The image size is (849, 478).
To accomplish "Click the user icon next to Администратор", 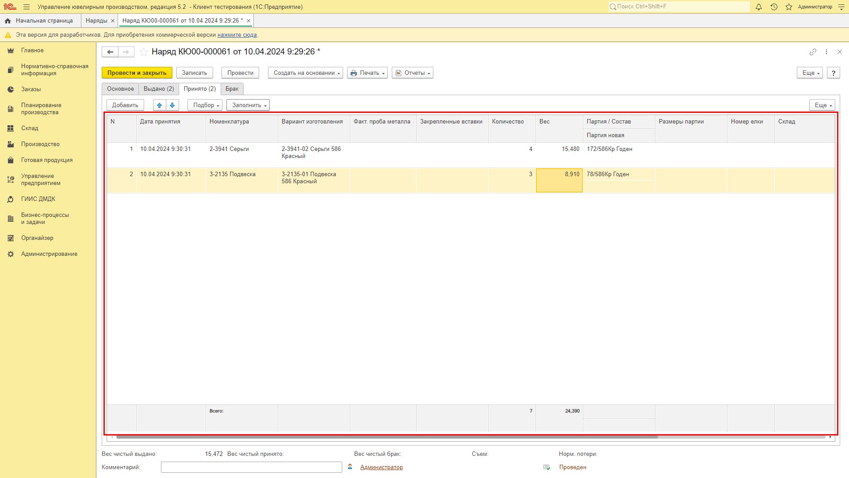I will click(350, 467).
